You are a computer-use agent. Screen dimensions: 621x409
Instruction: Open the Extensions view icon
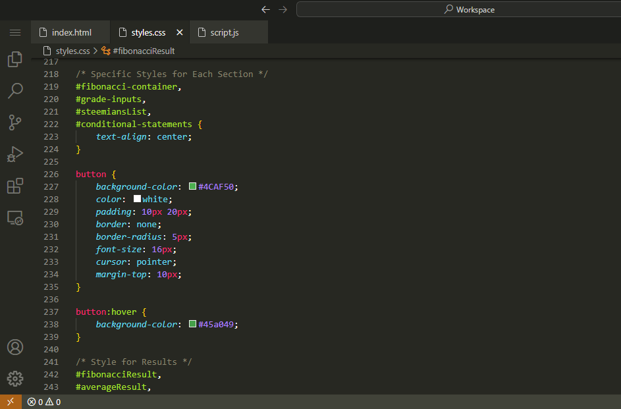[14, 186]
